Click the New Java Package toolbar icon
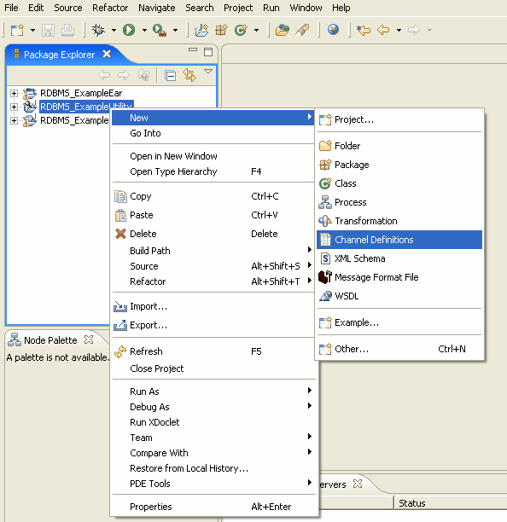Screen dimensions: 507x522 click(x=221, y=30)
